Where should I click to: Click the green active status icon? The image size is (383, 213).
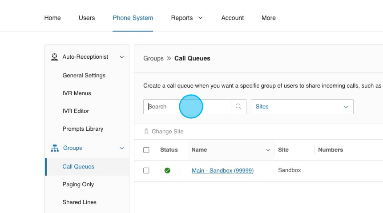click(167, 170)
